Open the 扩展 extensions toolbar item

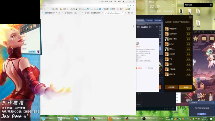(55, 9)
